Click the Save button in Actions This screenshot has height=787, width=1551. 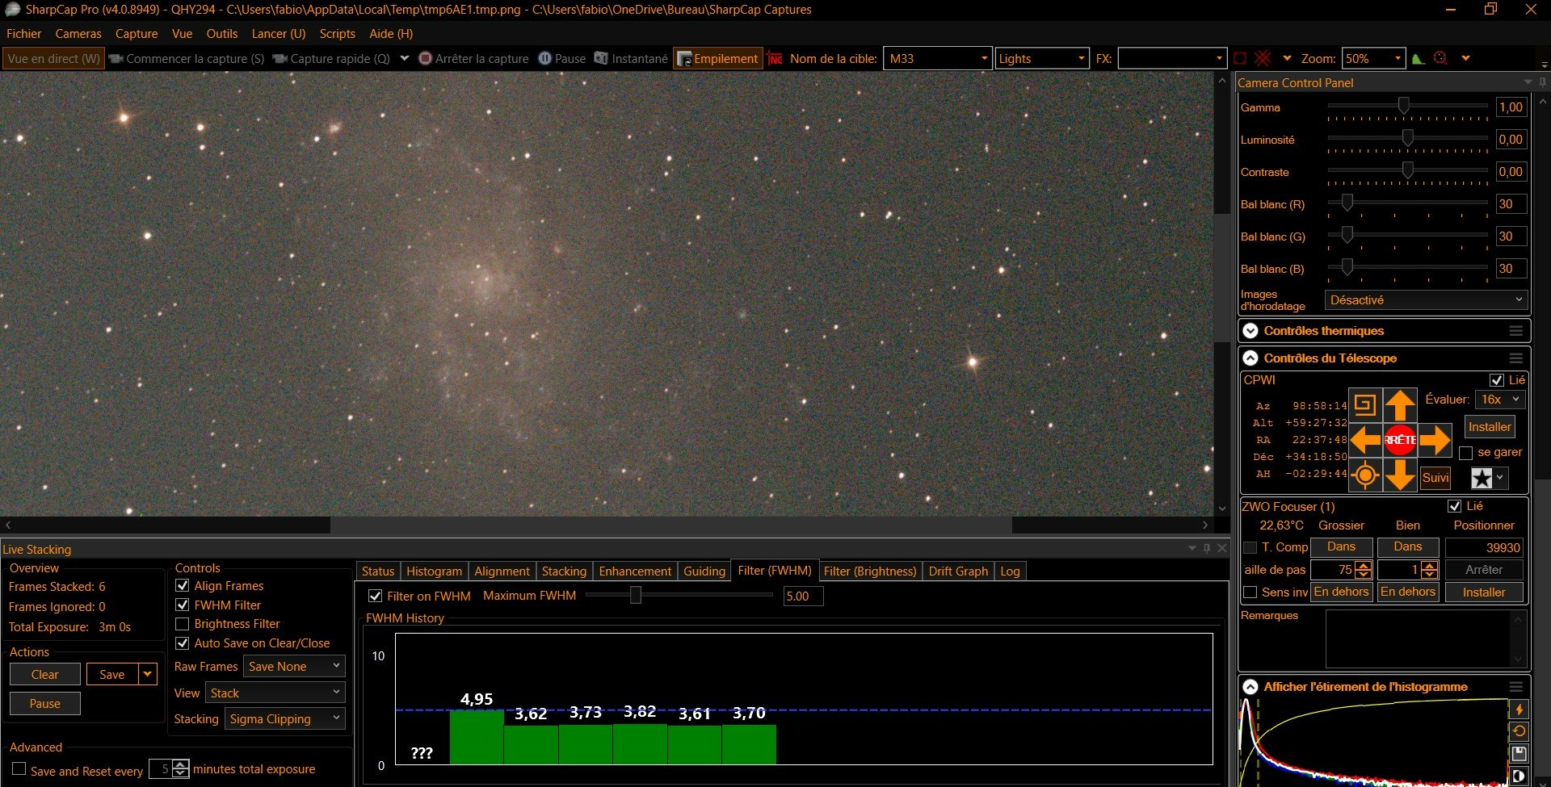112,675
